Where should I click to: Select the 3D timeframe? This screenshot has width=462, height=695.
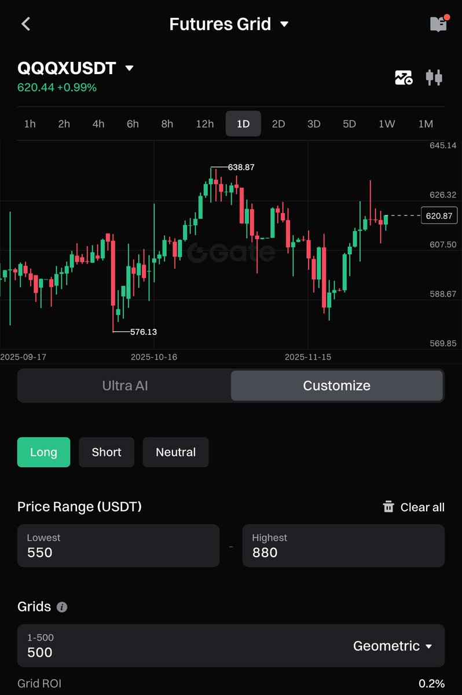pos(314,124)
